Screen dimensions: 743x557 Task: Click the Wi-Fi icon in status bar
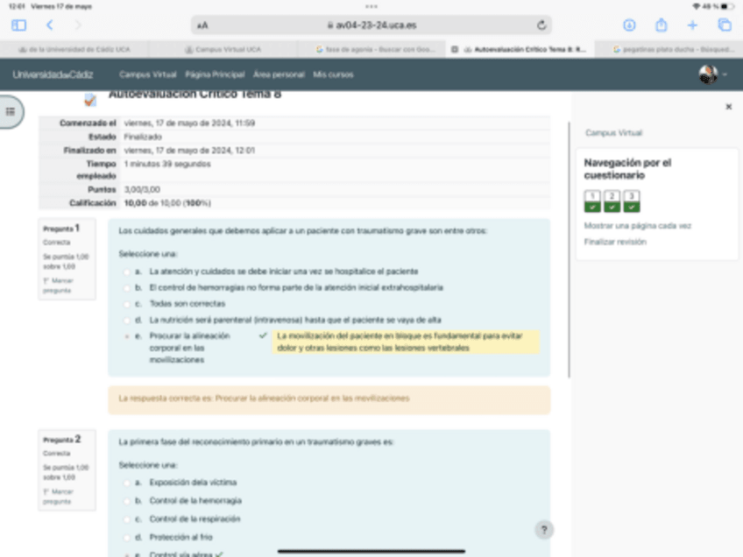coord(696,7)
